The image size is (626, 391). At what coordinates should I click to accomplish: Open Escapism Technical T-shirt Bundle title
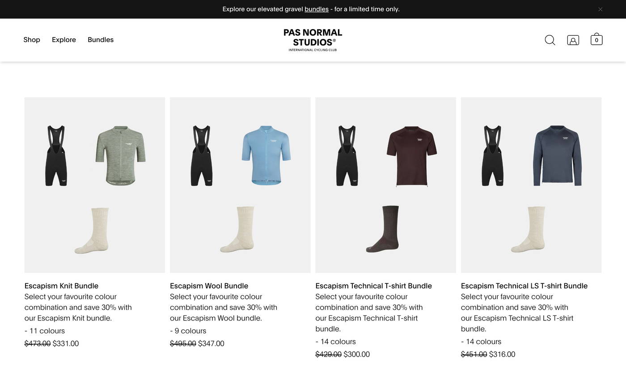(373, 286)
